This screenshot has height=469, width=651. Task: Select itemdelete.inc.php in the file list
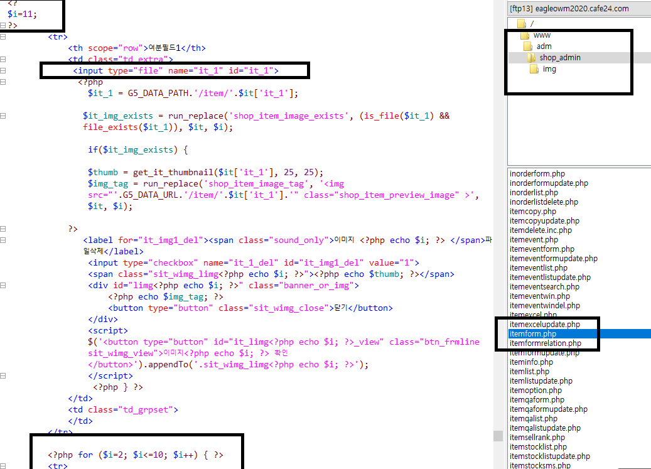(x=541, y=230)
